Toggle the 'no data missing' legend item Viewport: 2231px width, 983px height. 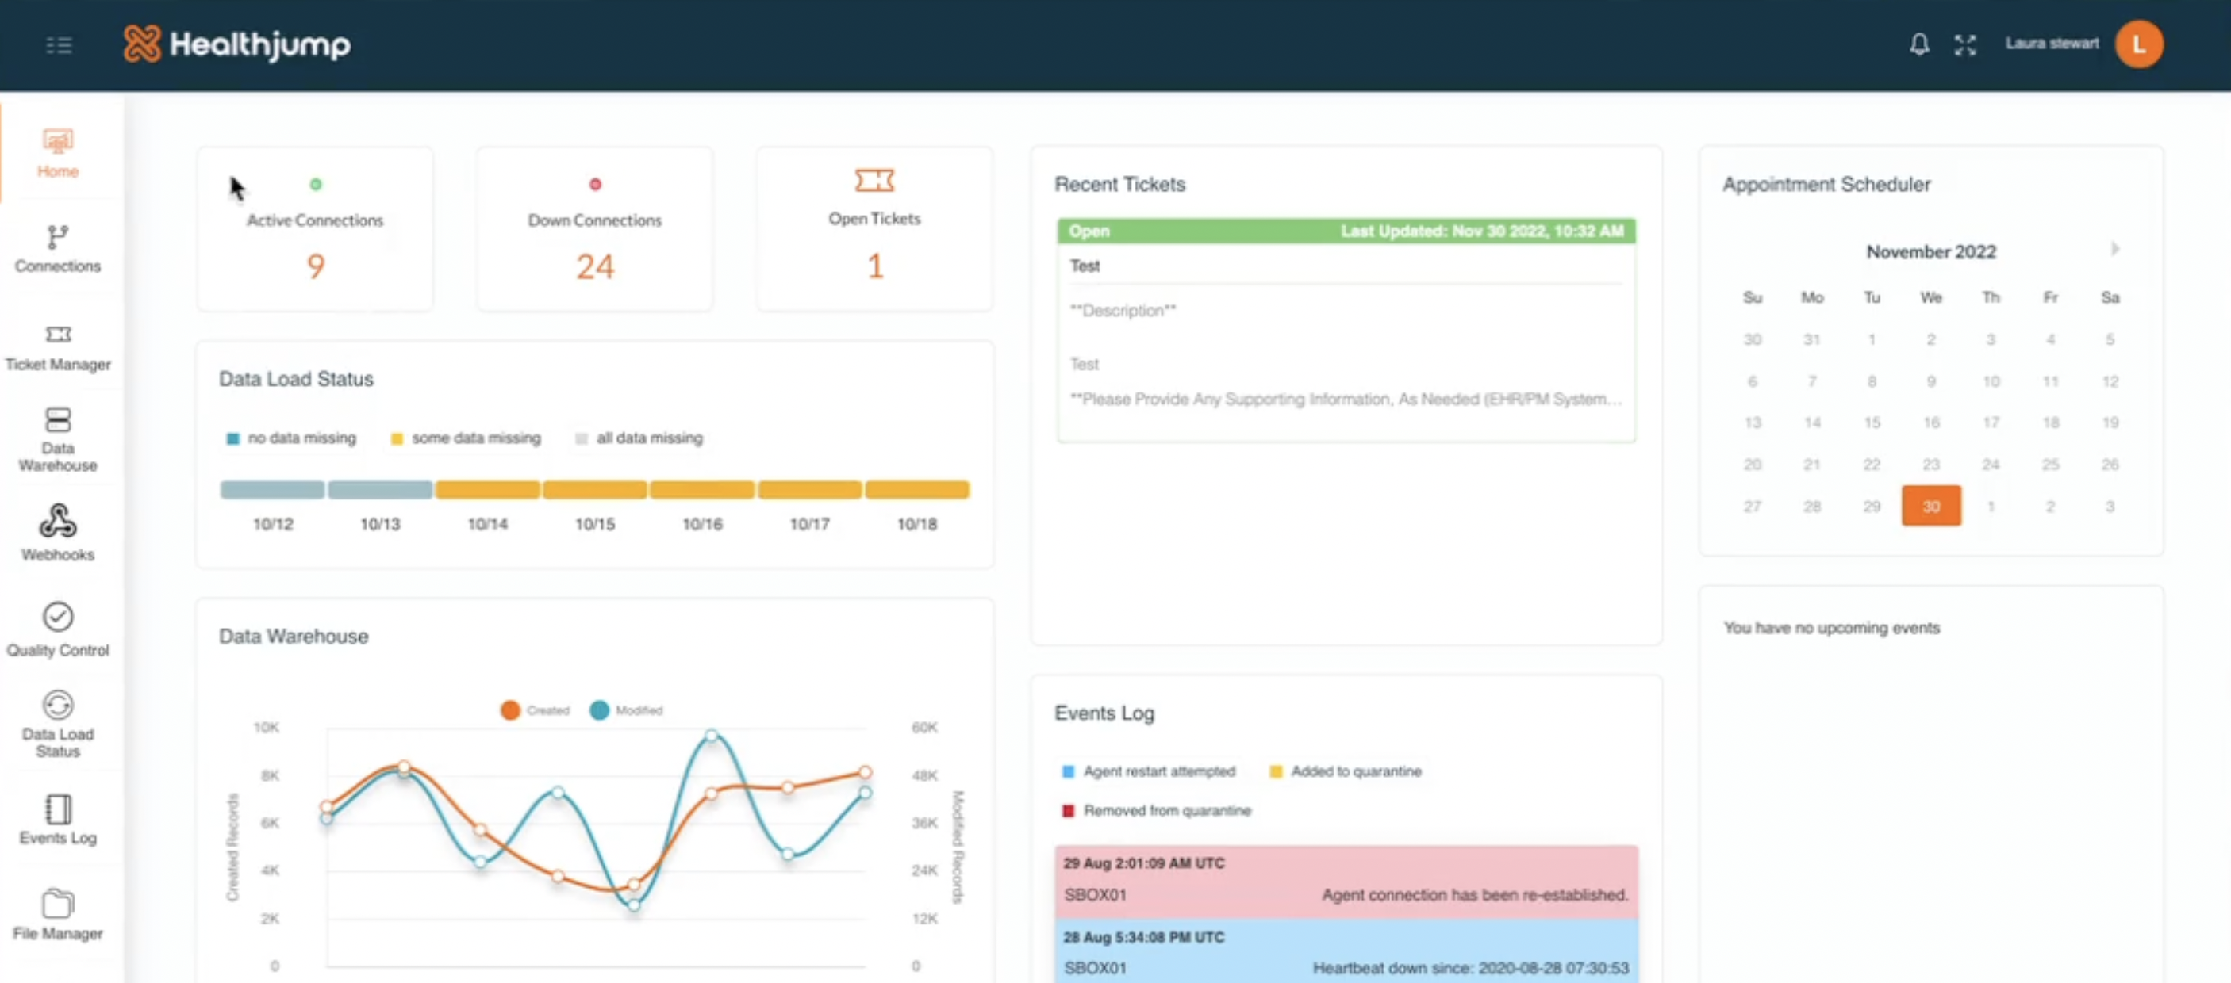(291, 438)
